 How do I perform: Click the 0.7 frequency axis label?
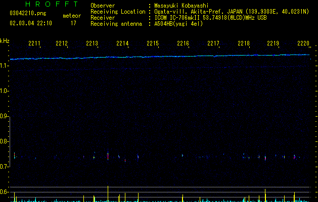point(5,167)
